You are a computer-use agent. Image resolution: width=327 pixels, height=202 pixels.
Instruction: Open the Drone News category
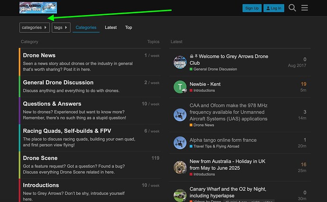39,55
